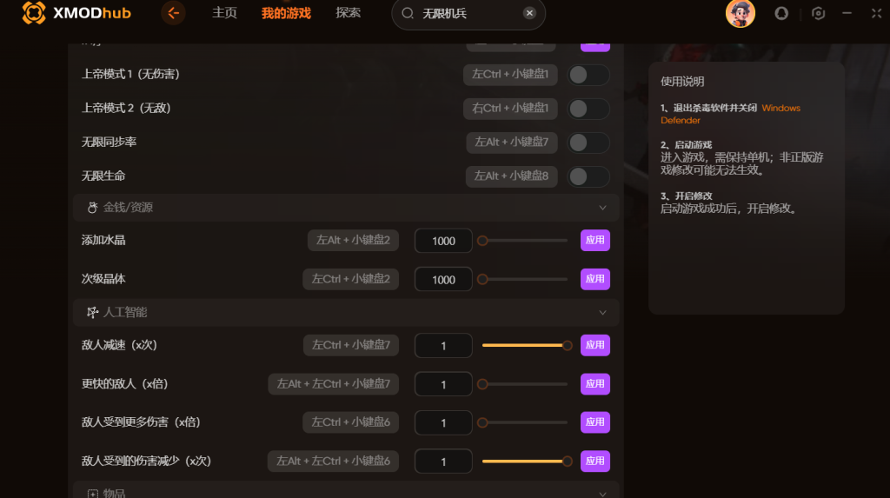Image resolution: width=890 pixels, height=498 pixels.
Task: Open the user avatar profile
Action: 741,13
